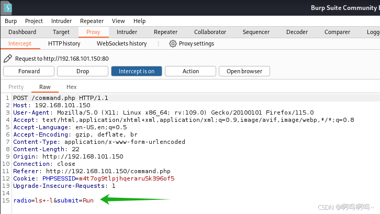Open the Collaborator tab
The width and height of the screenshot is (380, 214).
(x=210, y=32)
